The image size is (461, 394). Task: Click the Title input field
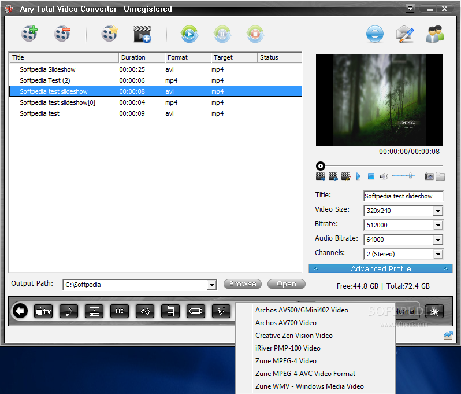(403, 196)
